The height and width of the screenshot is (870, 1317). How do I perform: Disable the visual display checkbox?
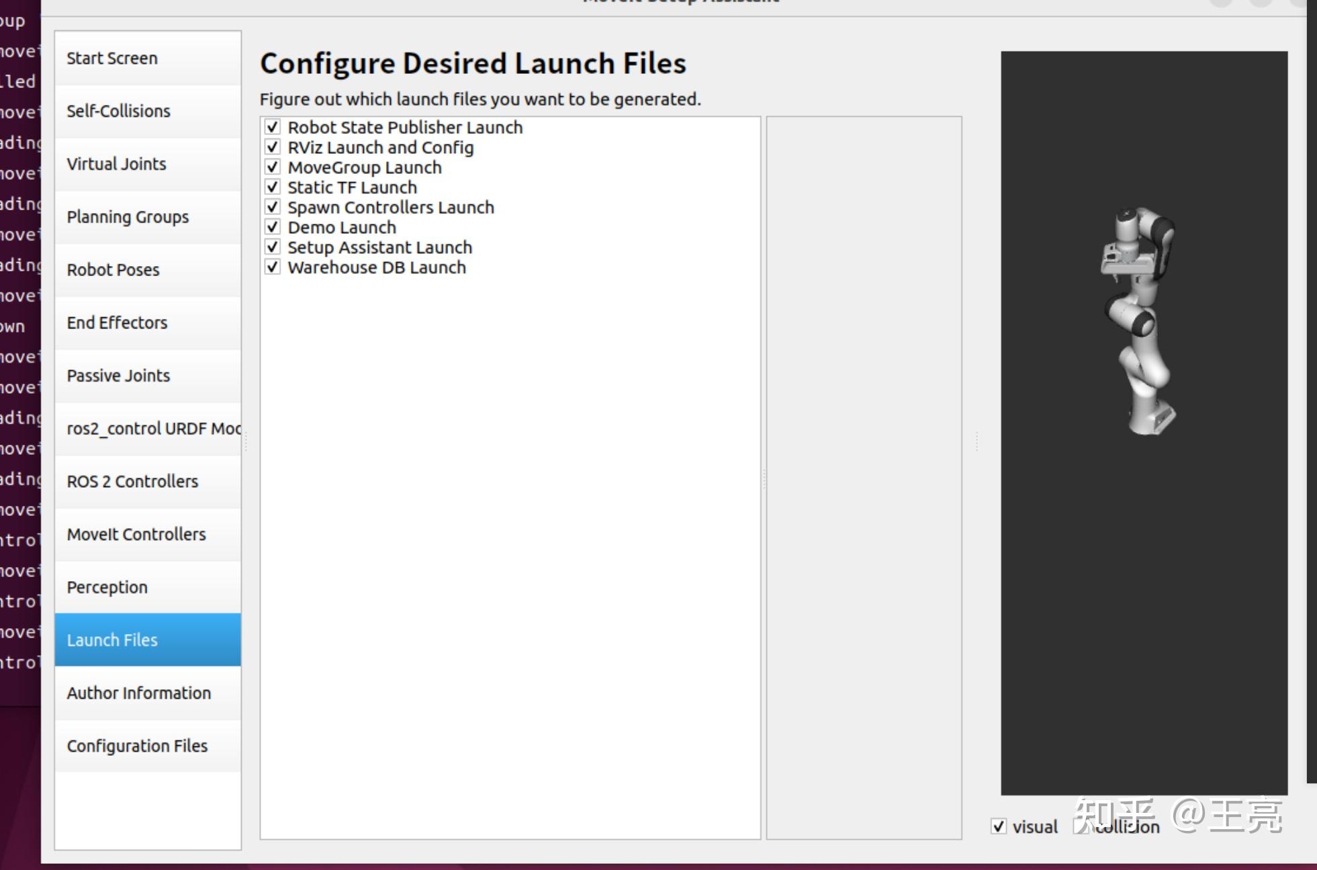[x=999, y=826]
